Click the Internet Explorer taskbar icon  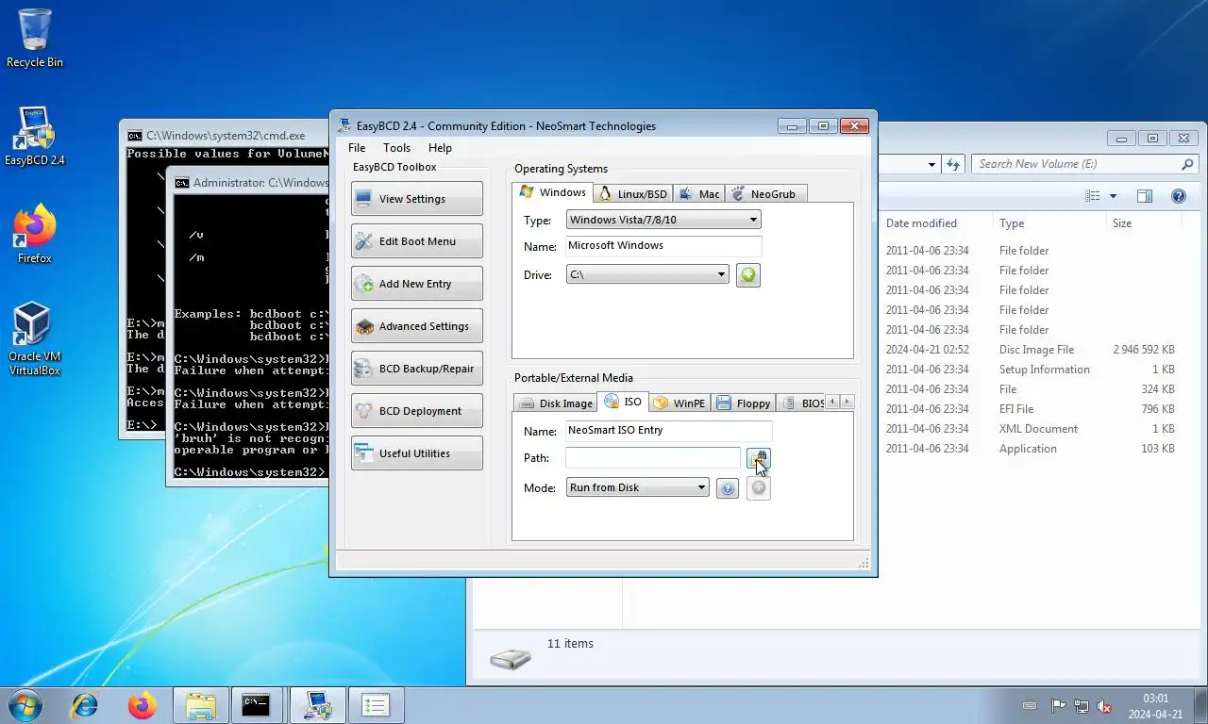85,705
